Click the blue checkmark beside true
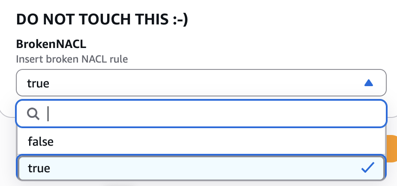This screenshot has height=186, width=397. click(367, 168)
